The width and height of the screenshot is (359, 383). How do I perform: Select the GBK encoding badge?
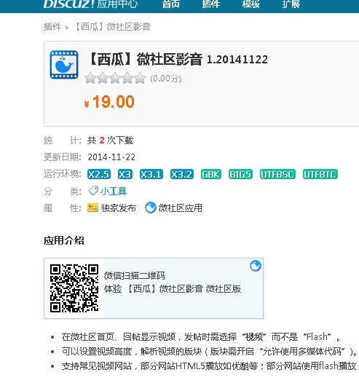pyautogui.click(x=211, y=174)
